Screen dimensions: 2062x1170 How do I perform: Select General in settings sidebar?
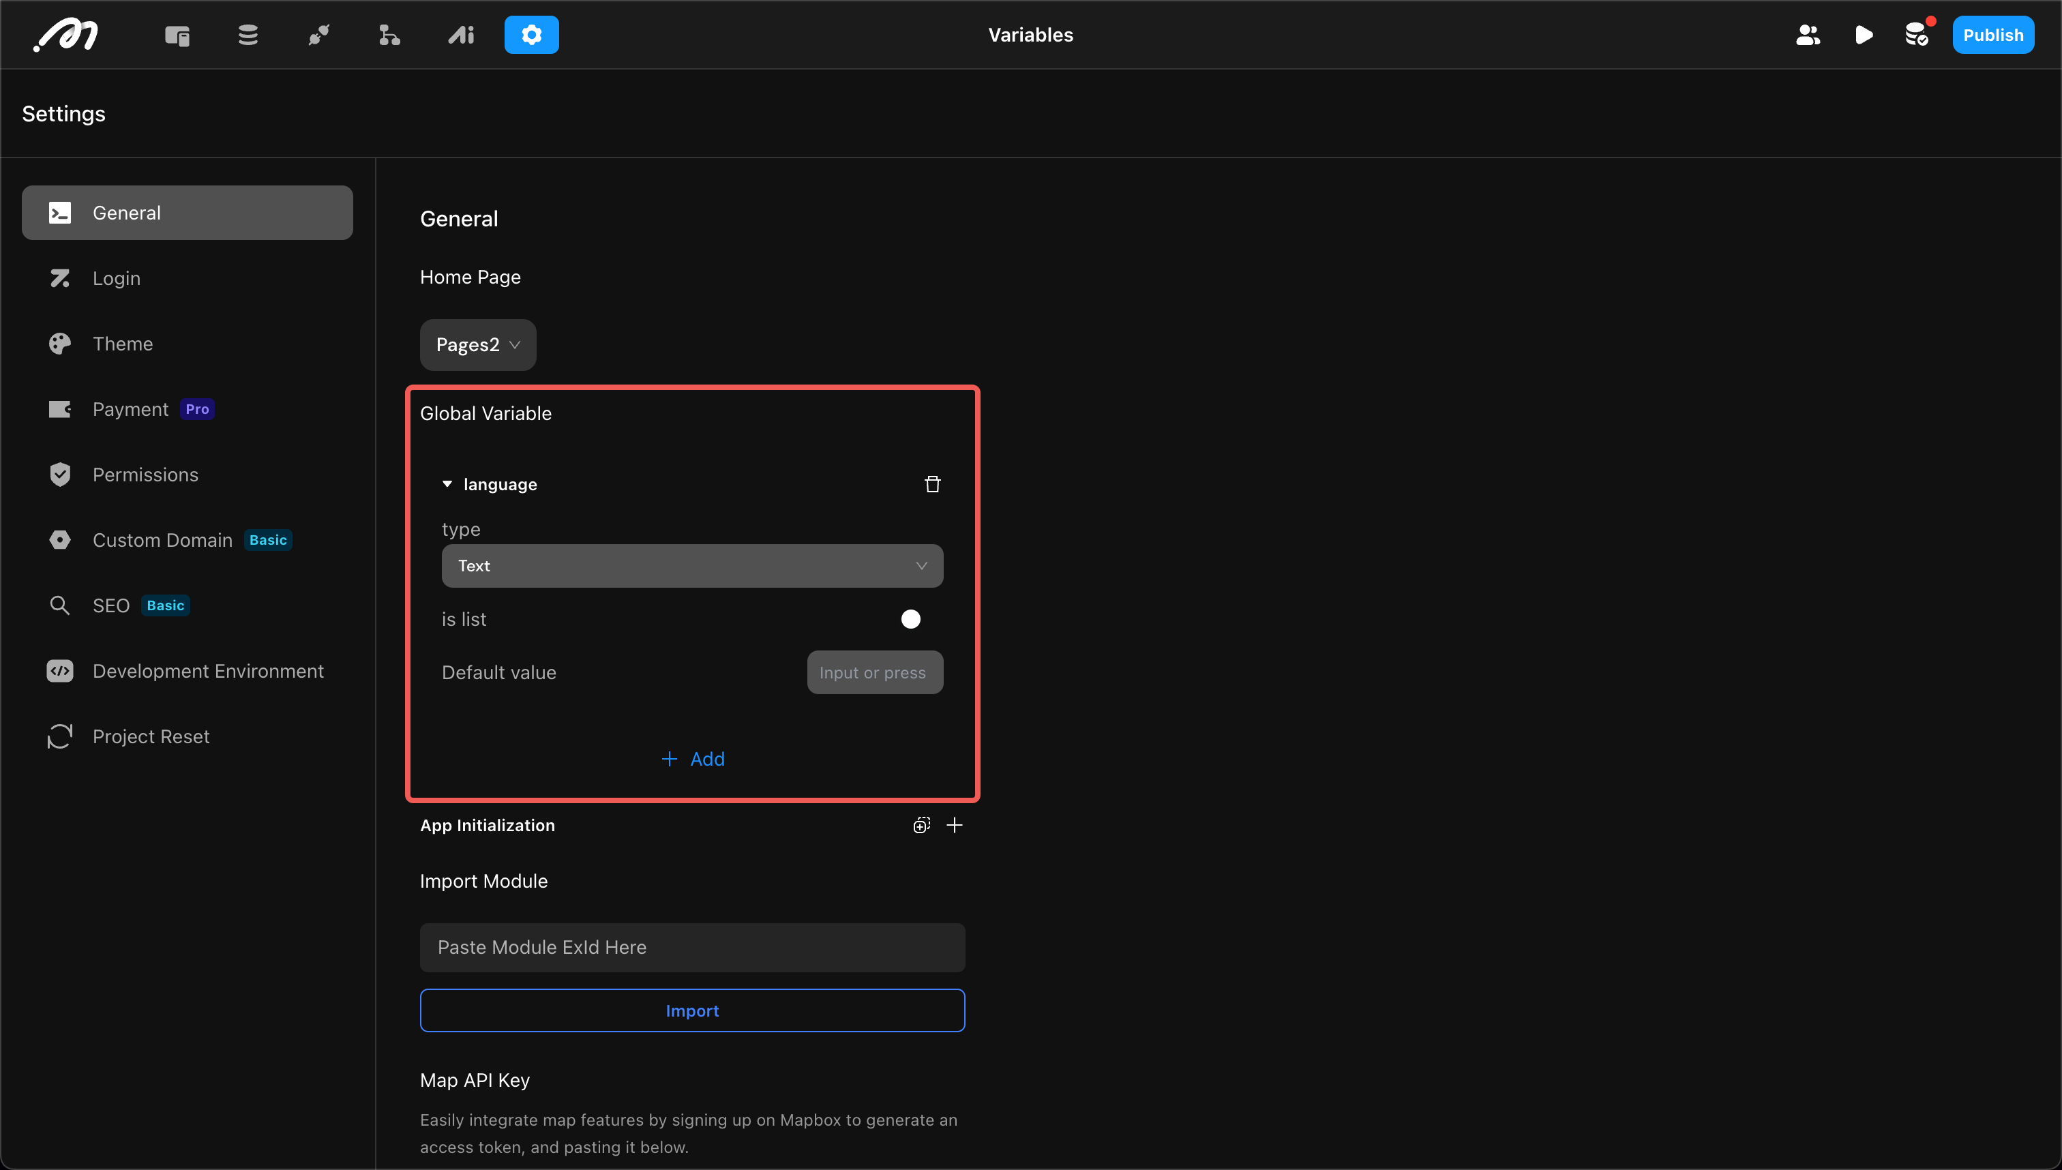pyautogui.click(x=188, y=213)
